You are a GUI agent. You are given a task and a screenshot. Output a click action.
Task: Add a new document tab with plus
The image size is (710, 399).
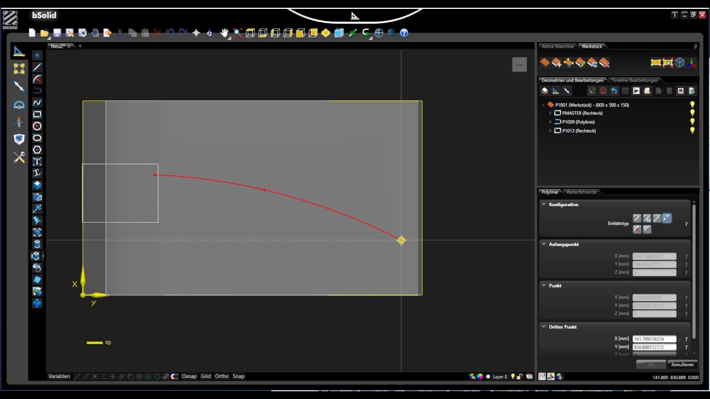click(x=80, y=46)
